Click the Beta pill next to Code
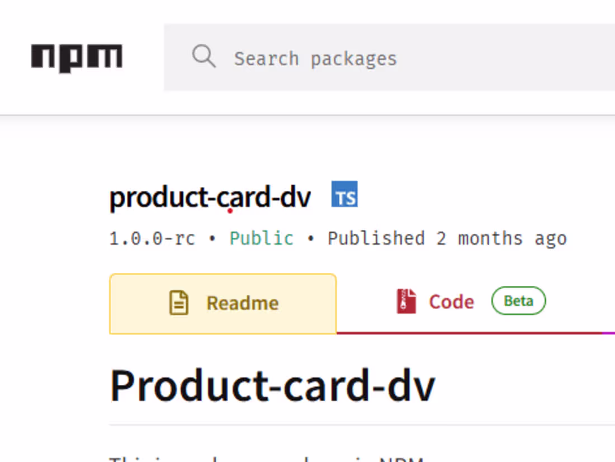 click(518, 301)
